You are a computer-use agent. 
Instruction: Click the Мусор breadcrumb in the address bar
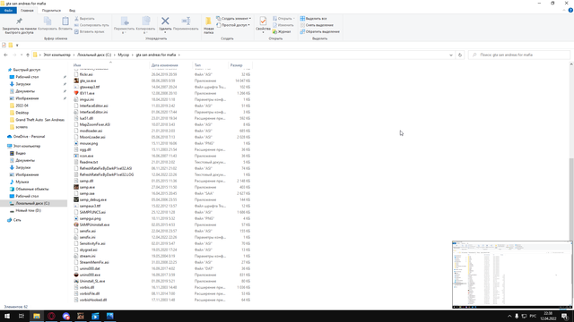click(x=124, y=55)
